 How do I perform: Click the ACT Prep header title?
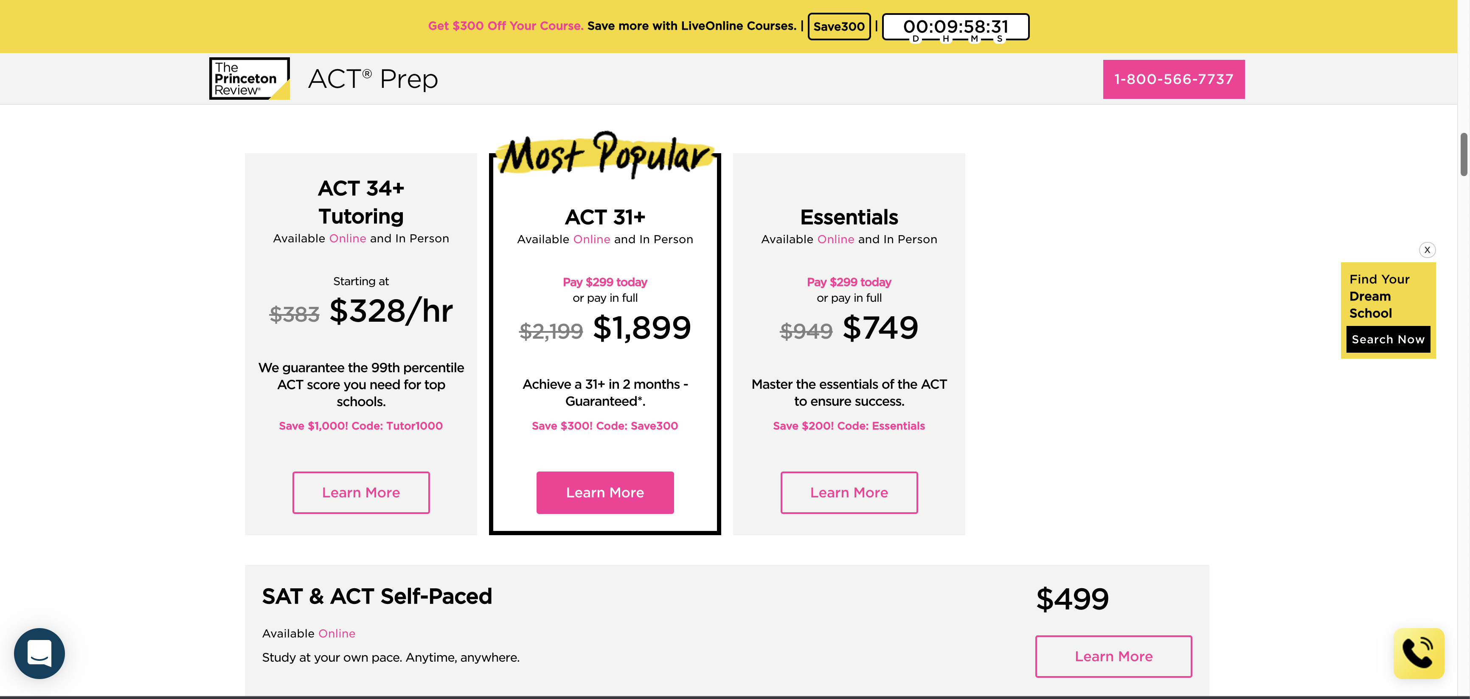tap(373, 79)
